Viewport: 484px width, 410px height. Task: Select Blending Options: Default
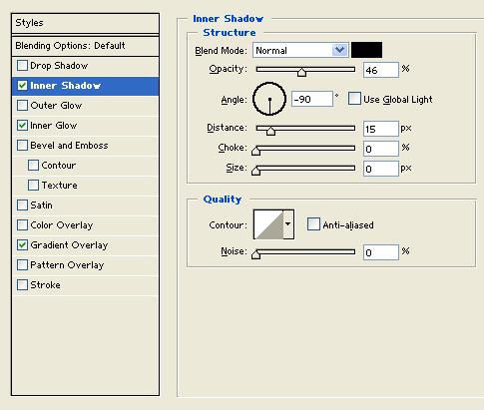(85, 46)
